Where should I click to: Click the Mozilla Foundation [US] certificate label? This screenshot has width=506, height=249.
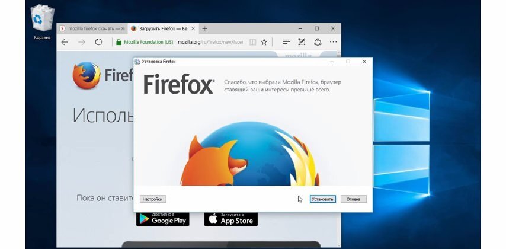coord(149,42)
